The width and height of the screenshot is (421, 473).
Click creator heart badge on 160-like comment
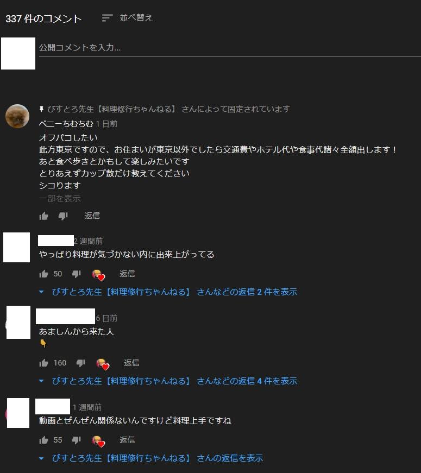click(x=103, y=364)
